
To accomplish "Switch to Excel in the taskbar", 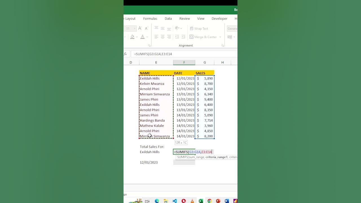I will 201,201.
